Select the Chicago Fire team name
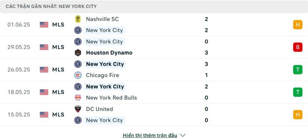The image size is (308, 139). coord(102,75)
